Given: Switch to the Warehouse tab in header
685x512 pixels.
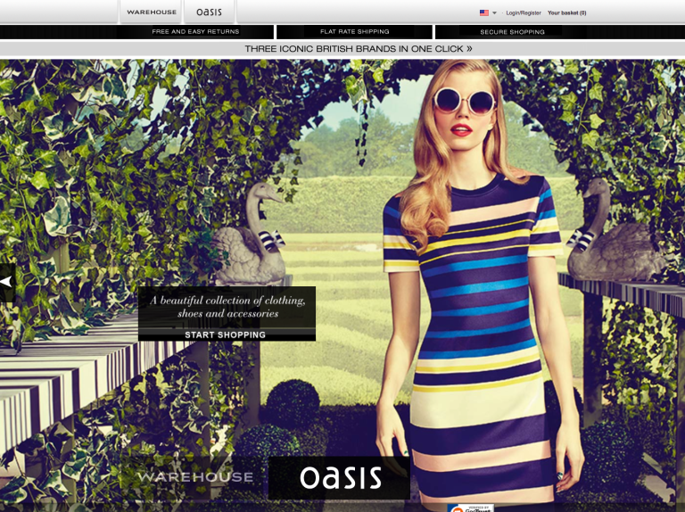Looking at the screenshot, I should pos(152,12).
